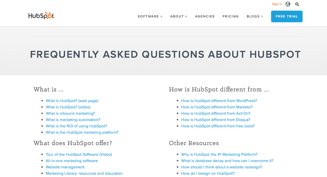Compare HubSpot with Marketo

click(x=217, y=107)
